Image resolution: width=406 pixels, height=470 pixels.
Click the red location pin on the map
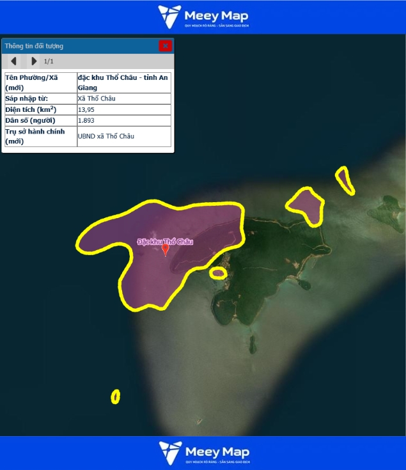click(x=166, y=250)
